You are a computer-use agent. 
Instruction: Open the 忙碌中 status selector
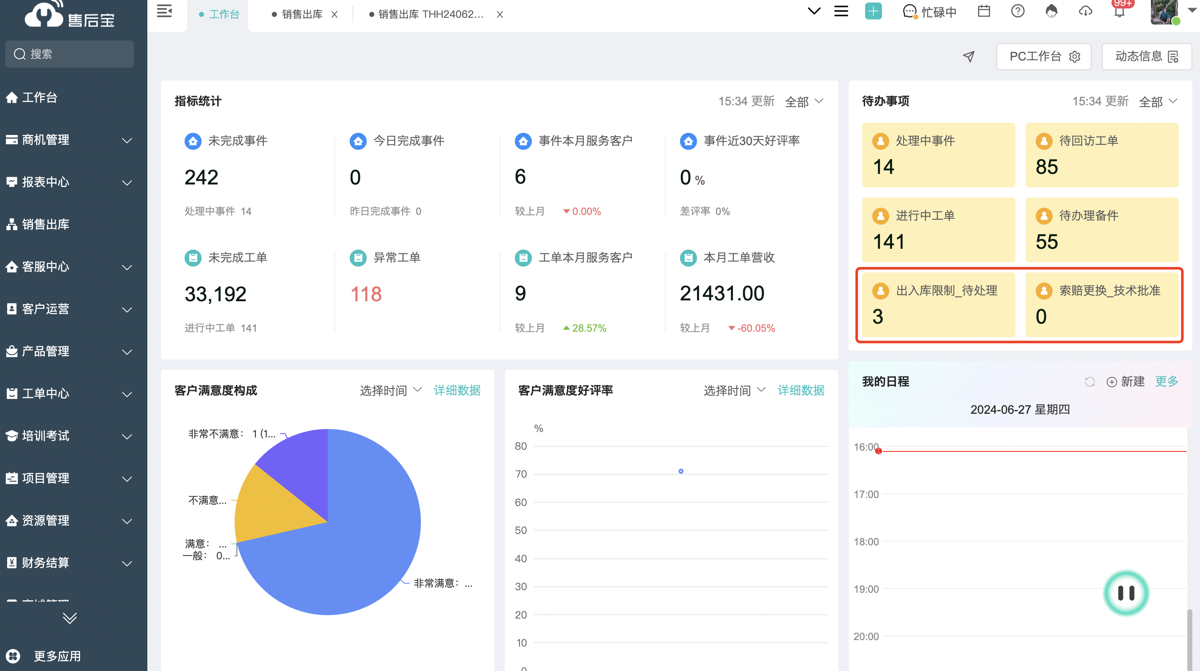point(930,12)
